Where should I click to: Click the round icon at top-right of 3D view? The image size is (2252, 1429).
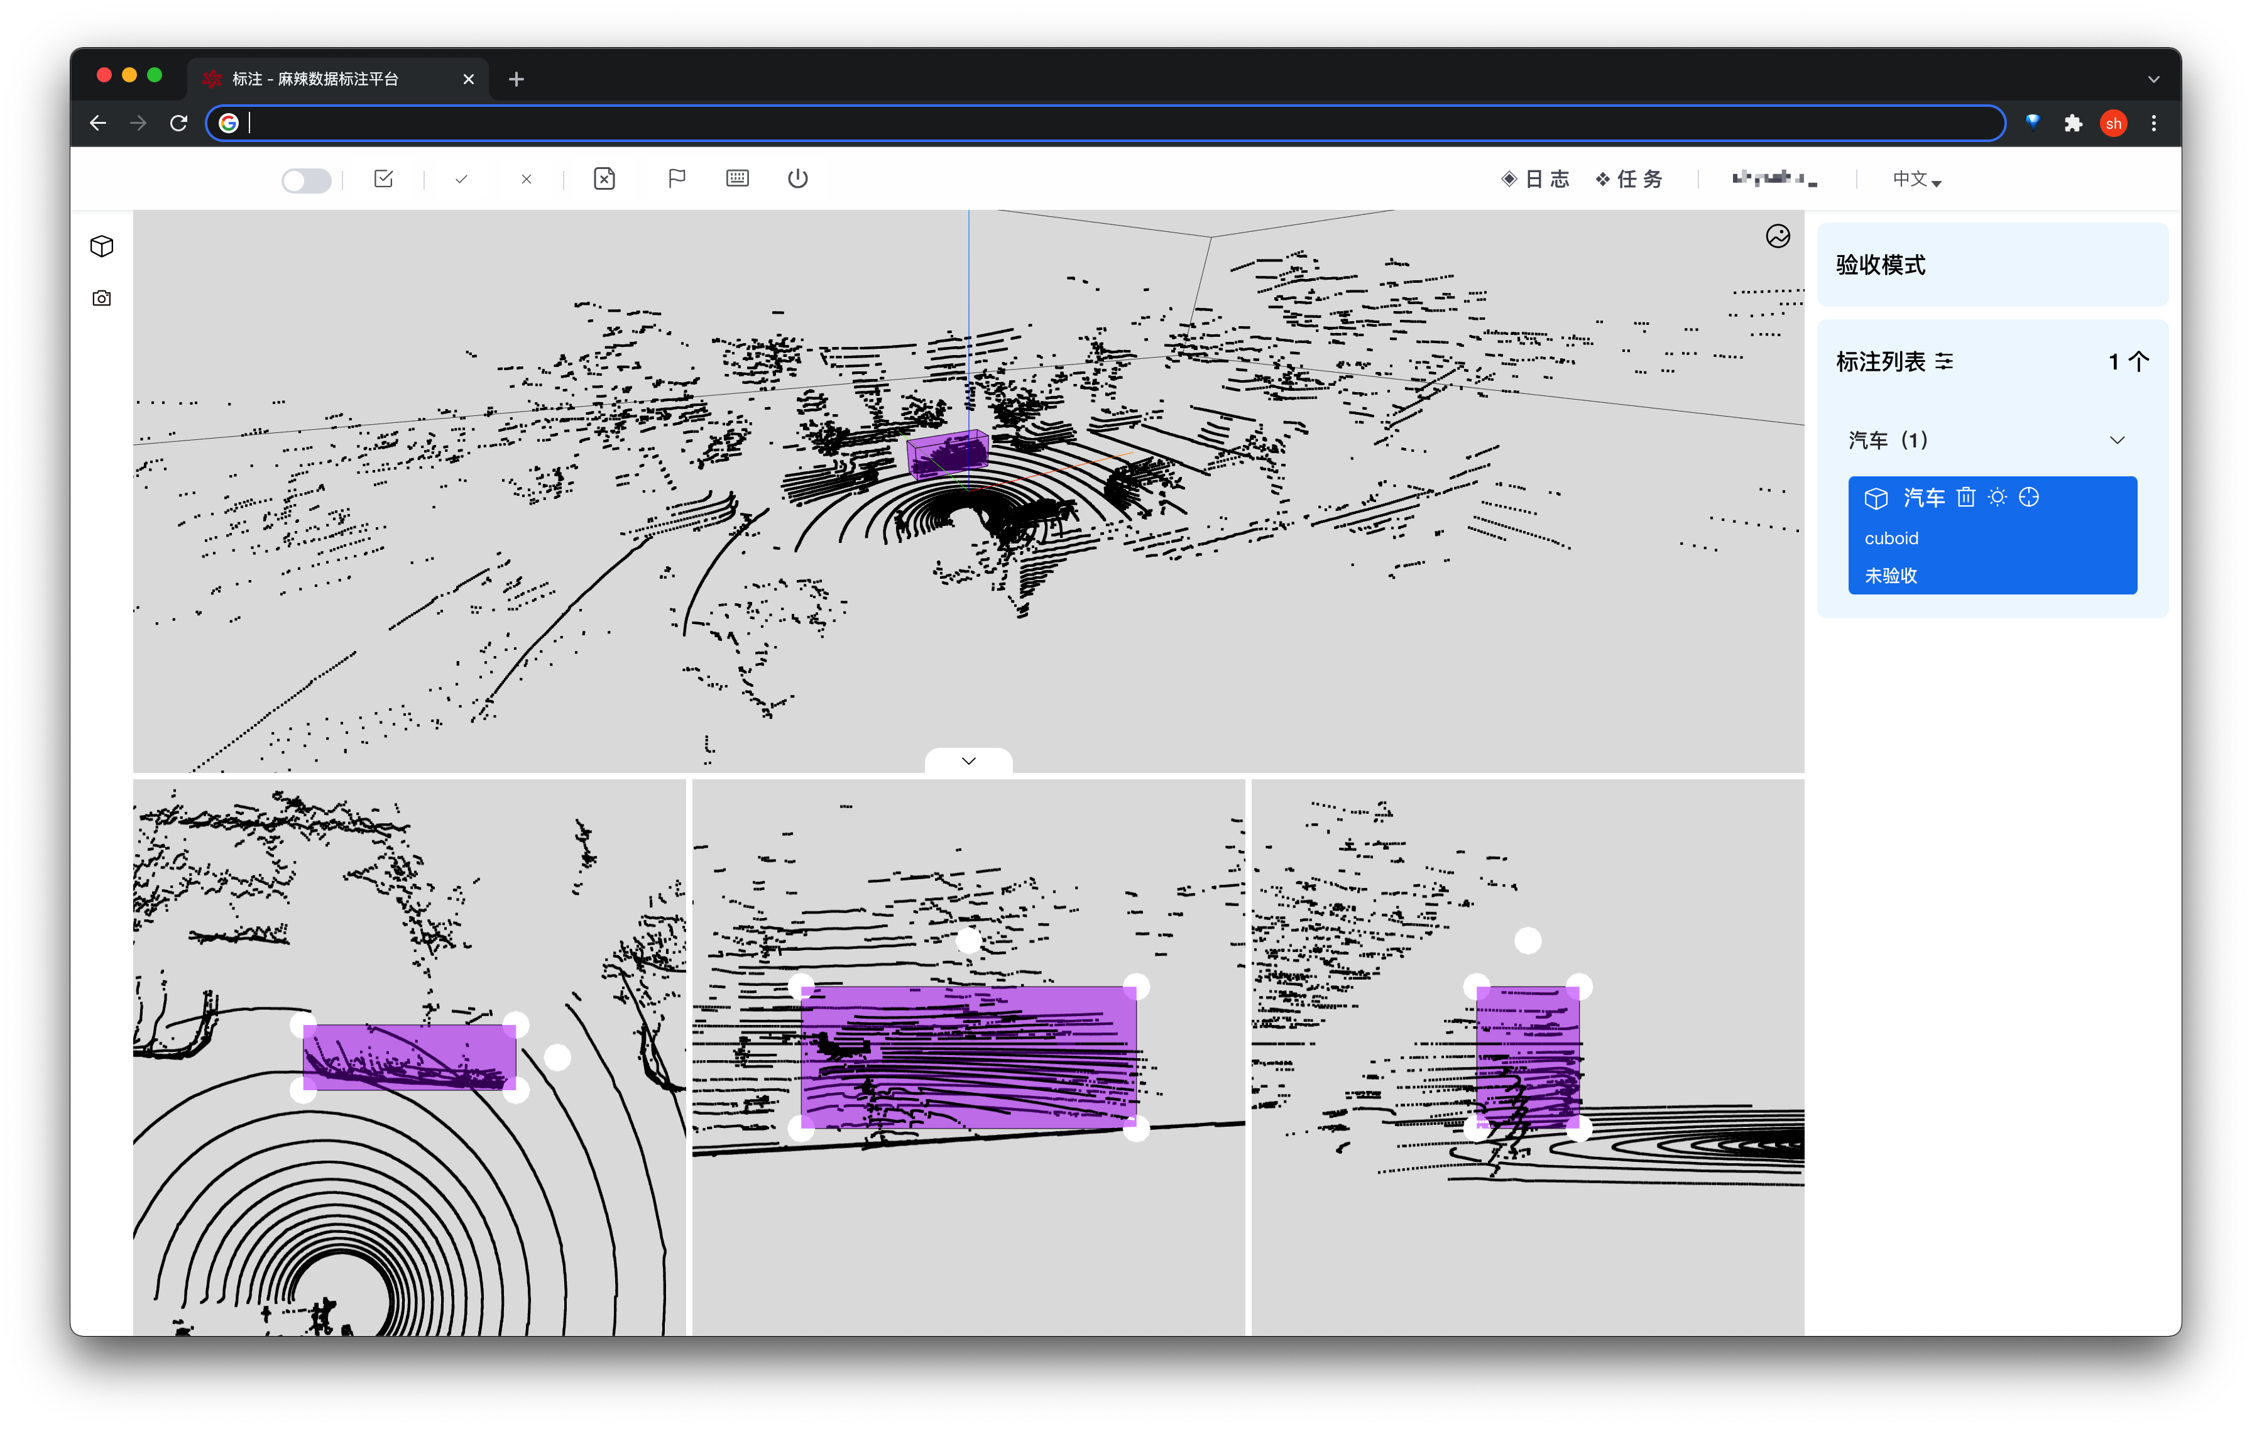(x=1777, y=236)
